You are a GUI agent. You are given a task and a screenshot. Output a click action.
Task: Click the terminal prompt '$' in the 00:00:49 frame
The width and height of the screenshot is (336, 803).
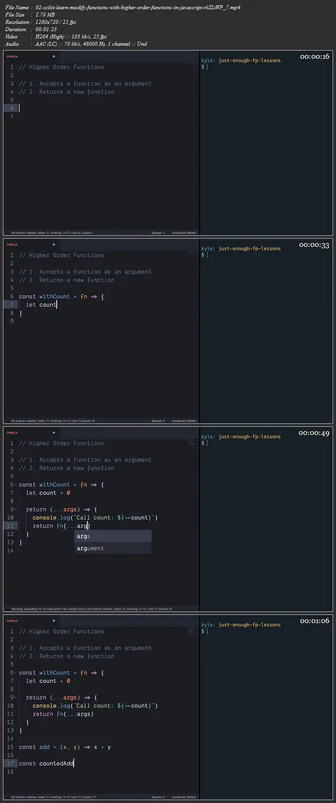203,443
